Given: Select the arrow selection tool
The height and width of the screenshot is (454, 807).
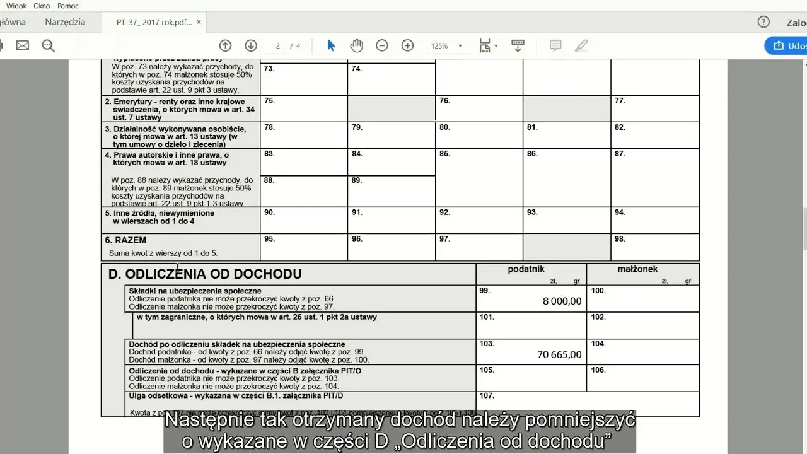Looking at the screenshot, I should click(330, 45).
